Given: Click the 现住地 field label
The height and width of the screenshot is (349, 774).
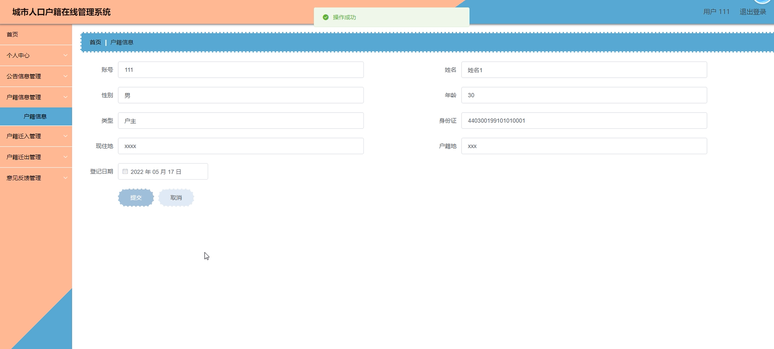Looking at the screenshot, I should pyautogui.click(x=104, y=146).
